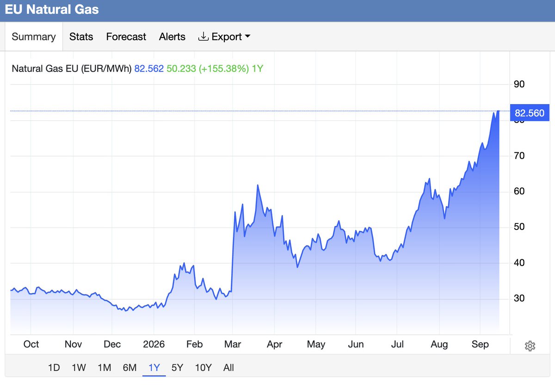555x390 pixels.
Task: Switch to the Summary tab
Action: click(x=34, y=37)
